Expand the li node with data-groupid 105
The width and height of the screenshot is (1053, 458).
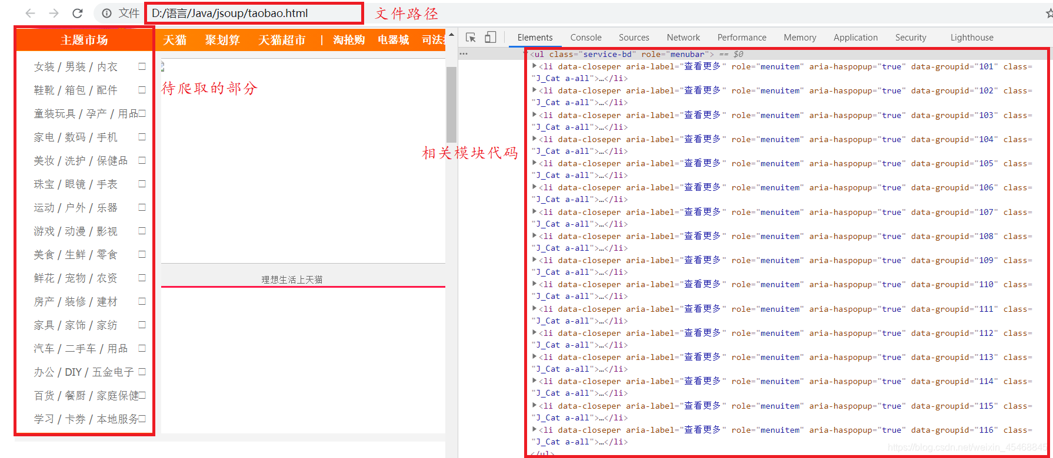point(535,163)
